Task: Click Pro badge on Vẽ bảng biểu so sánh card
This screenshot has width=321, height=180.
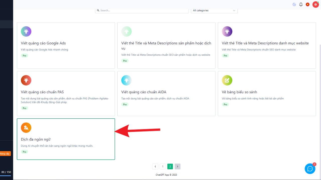Action: (225, 104)
